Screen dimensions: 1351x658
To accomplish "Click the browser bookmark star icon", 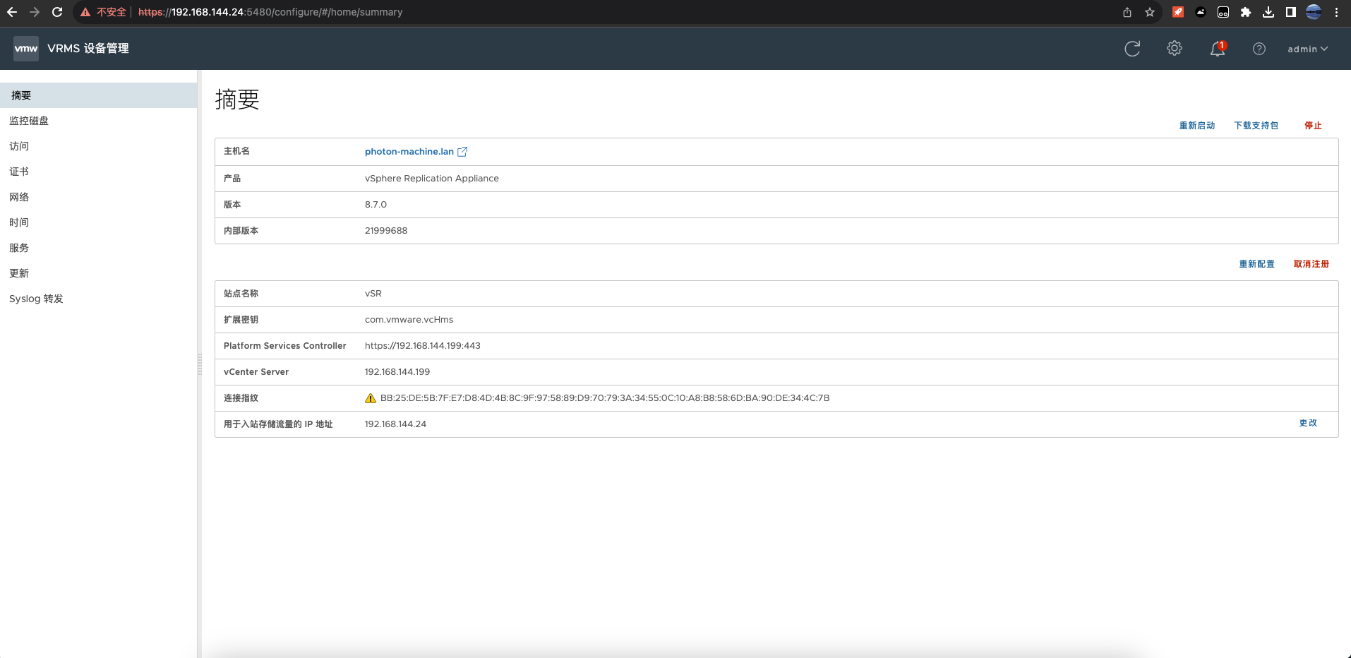I will (x=1150, y=12).
